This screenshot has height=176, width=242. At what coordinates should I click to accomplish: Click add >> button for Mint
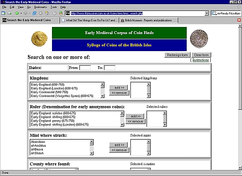click(x=119, y=145)
